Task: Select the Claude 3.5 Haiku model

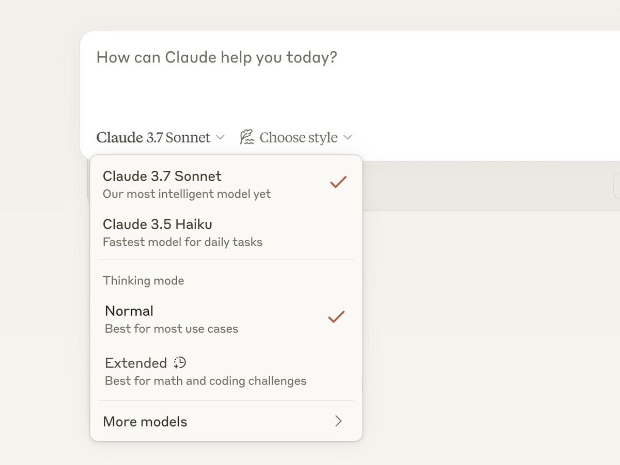Action: 226,232
